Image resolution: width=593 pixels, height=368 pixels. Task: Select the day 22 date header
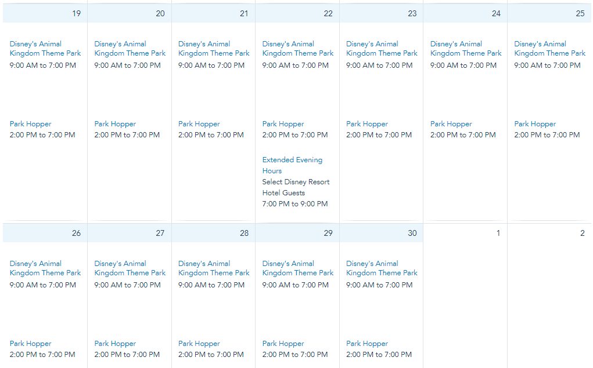pos(328,13)
